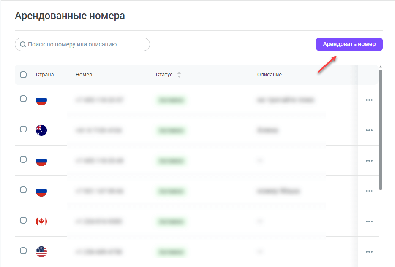Click the Russian flag icon in the first row
This screenshot has width=395, height=267.
coord(41,100)
